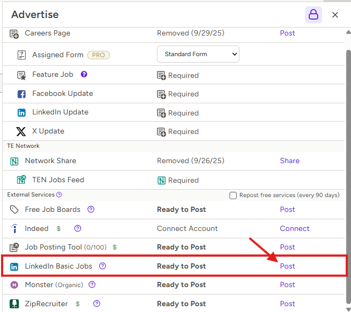Click dollar sign next to Job Posting Tool
Image resolution: width=351 pixels, height=312 pixels.
(115, 247)
